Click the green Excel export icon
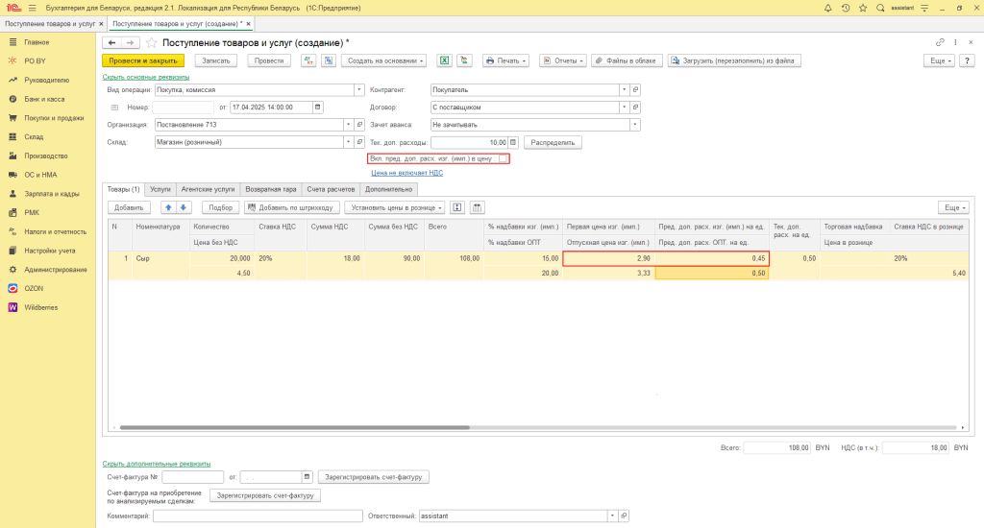Image resolution: width=984 pixels, height=528 pixels. pyautogui.click(x=444, y=60)
